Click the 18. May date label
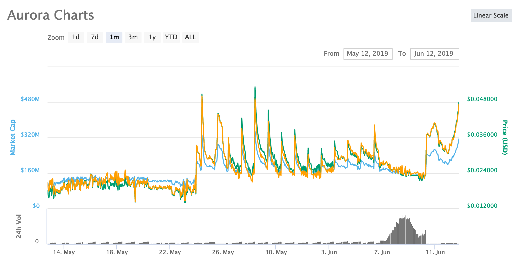 [117, 252]
